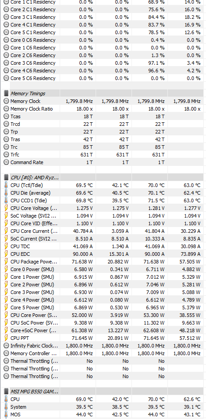This screenshot has height=419, width=206.
Task: Select the Trfc timing row
Action: pos(103,155)
